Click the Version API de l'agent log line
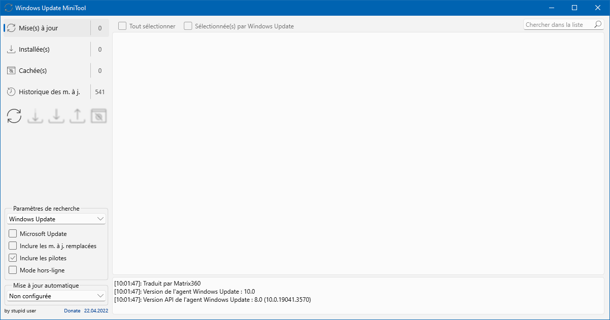 click(212, 300)
